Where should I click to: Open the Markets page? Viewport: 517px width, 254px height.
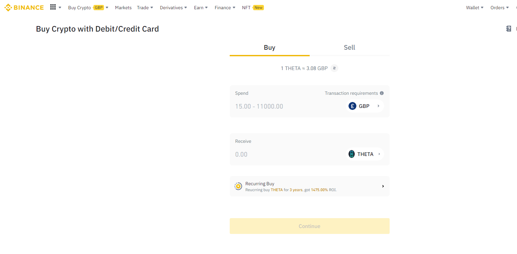[123, 8]
